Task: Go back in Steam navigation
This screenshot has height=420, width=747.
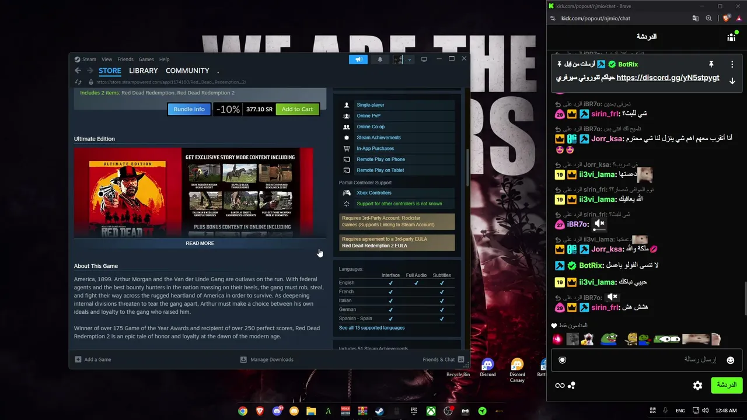Action: pyautogui.click(x=78, y=71)
